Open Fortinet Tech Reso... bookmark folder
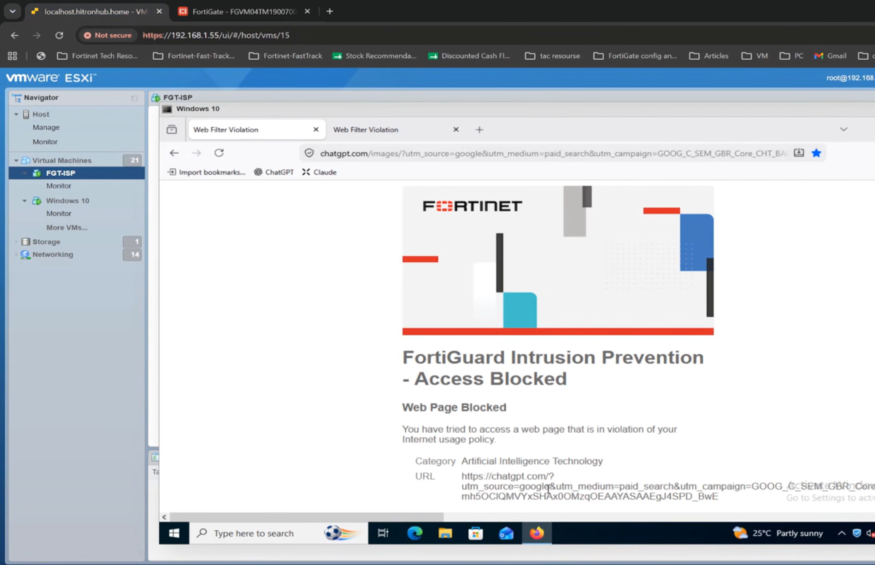This screenshot has height=565, width=875. (x=97, y=55)
